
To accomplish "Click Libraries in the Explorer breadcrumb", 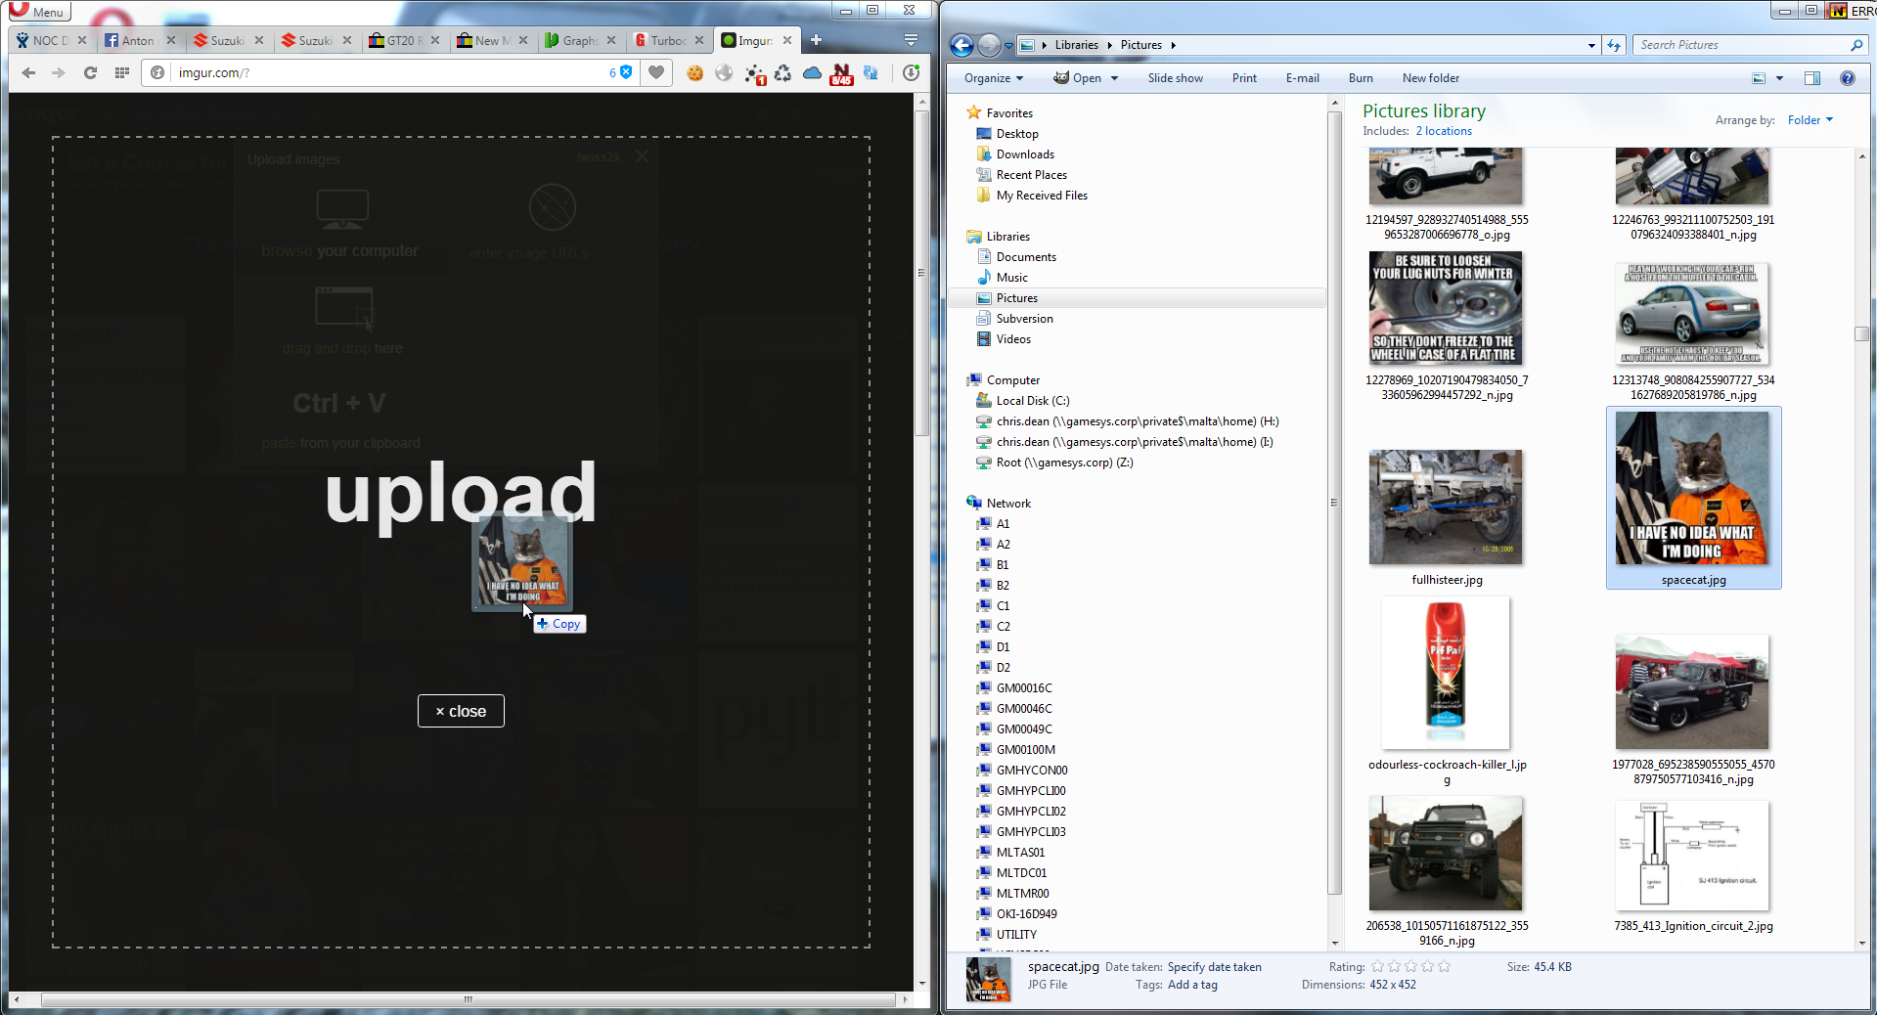I will pyautogui.click(x=1076, y=45).
